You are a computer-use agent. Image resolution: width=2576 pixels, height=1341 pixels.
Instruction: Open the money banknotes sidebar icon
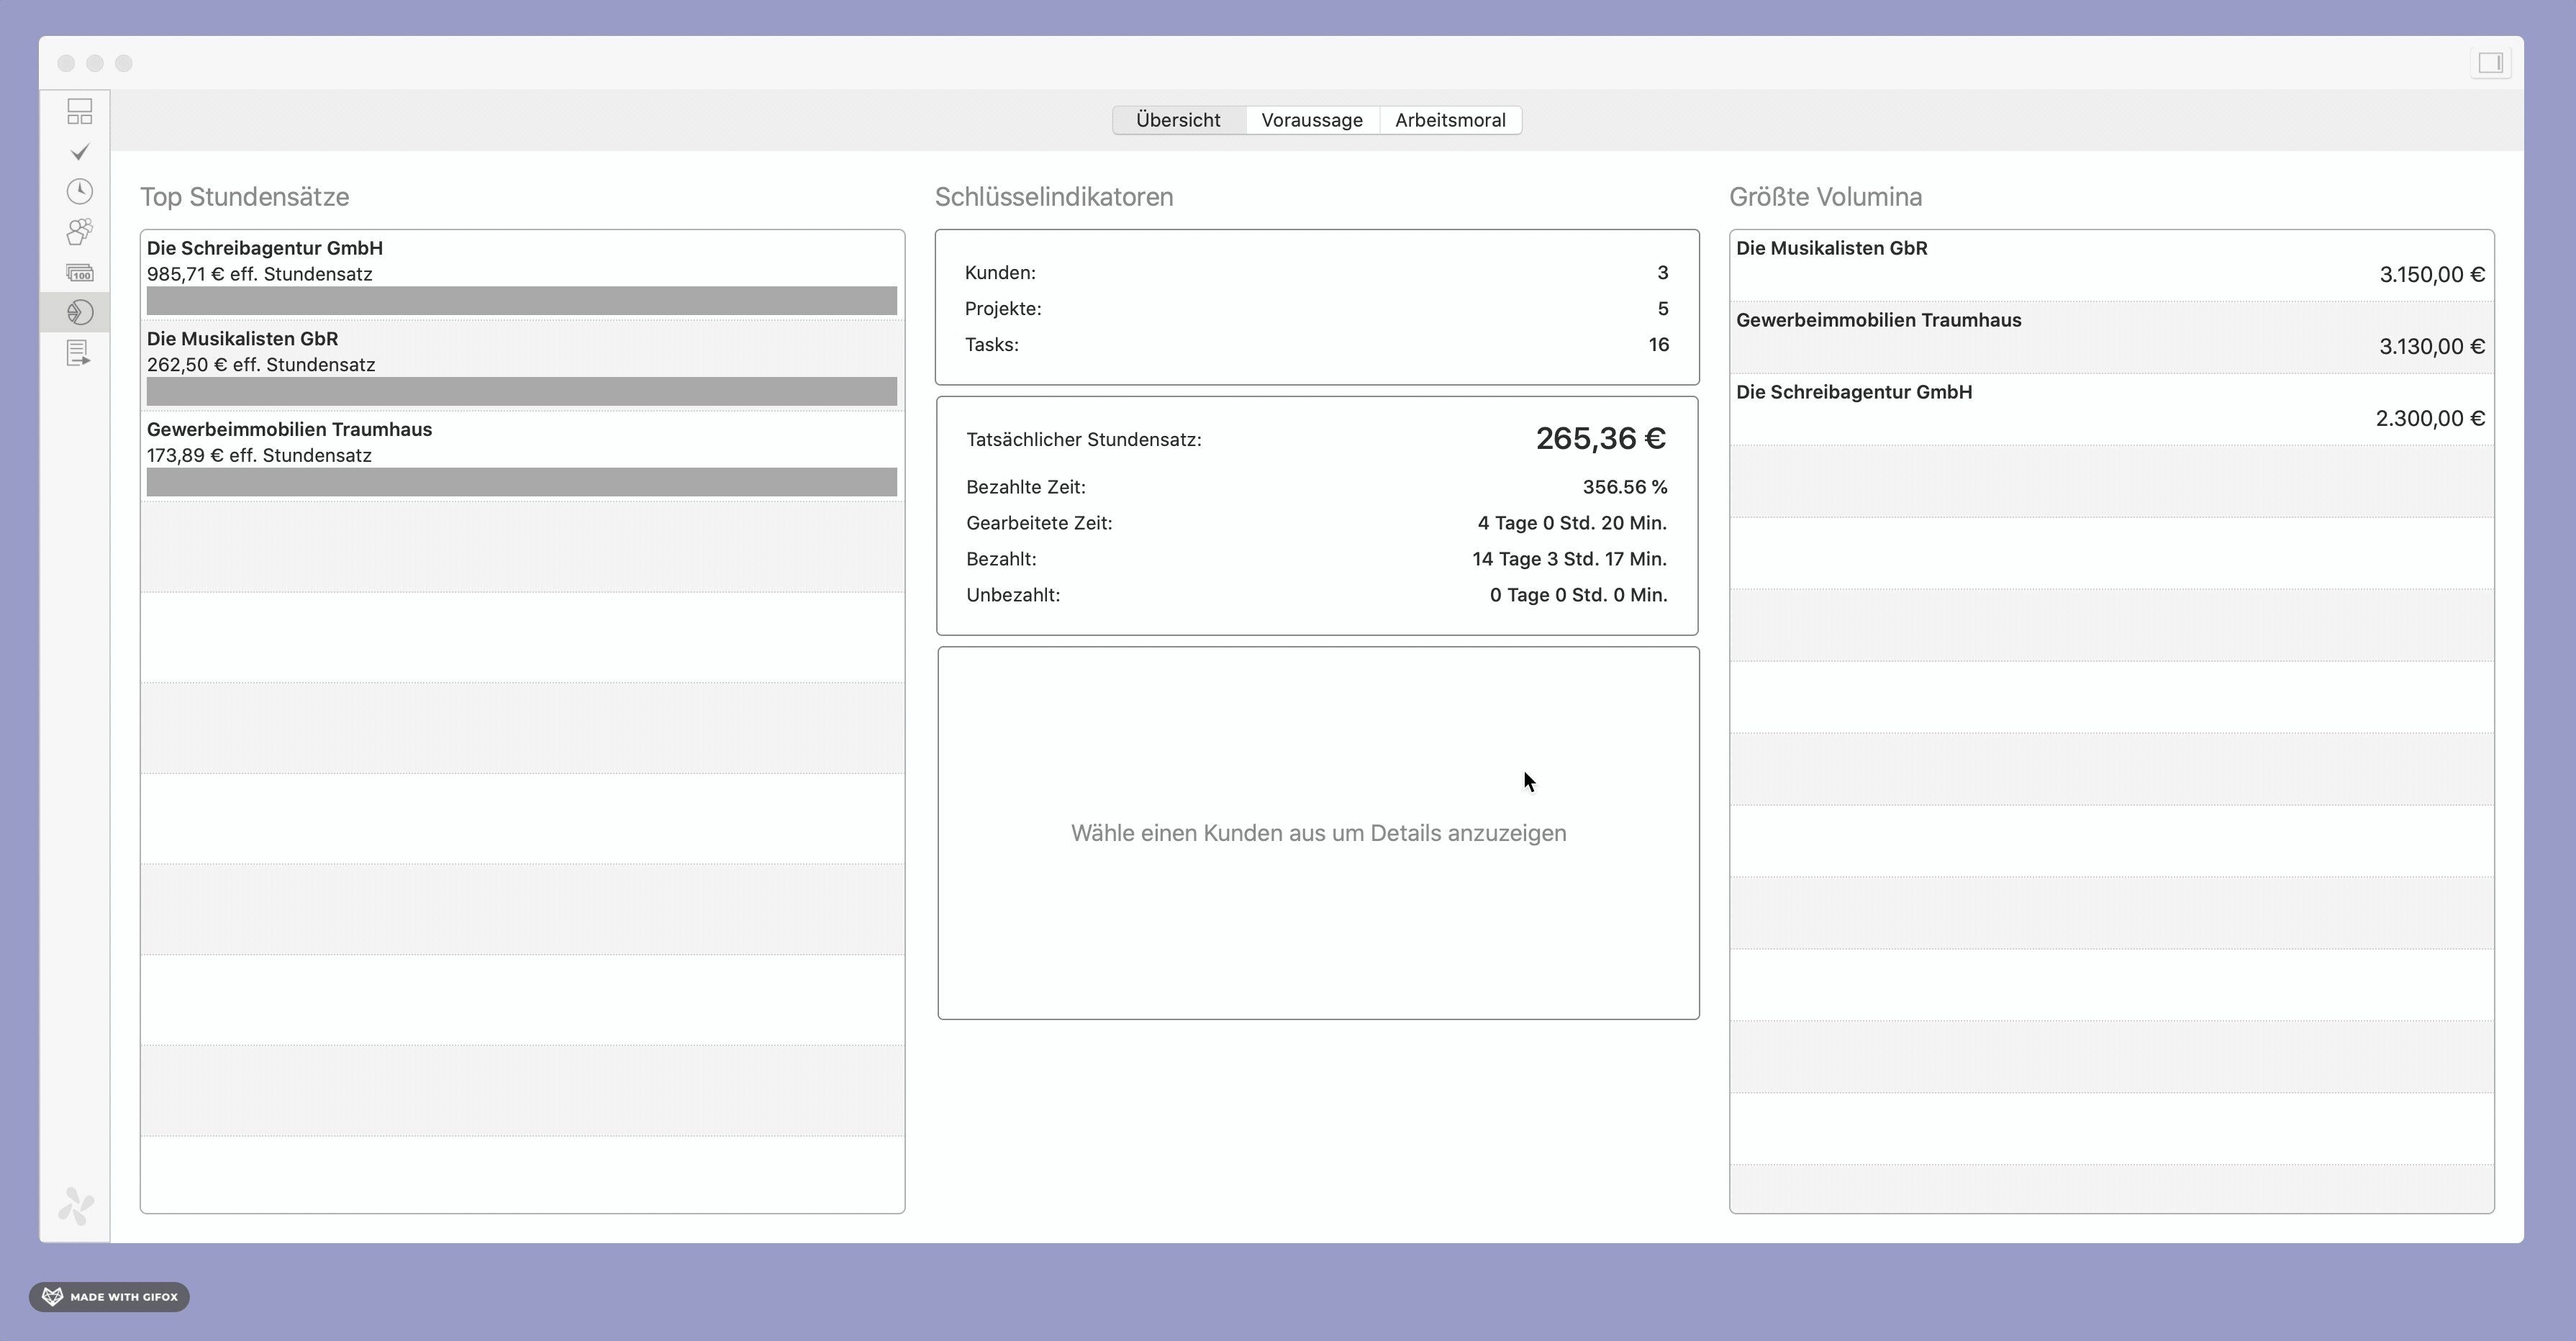(80, 273)
